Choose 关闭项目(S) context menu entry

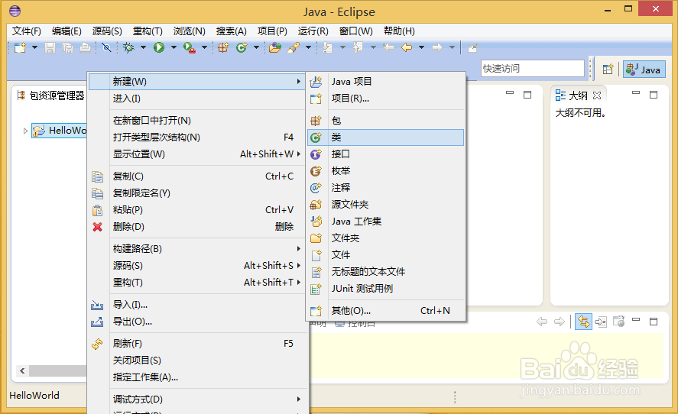(x=196, y=360)
